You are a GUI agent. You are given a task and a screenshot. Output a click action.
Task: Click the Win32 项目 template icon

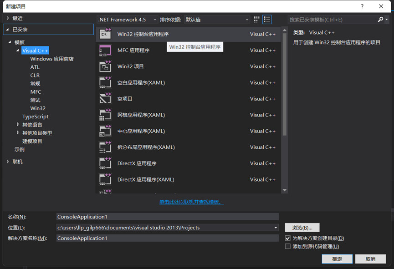105,66
